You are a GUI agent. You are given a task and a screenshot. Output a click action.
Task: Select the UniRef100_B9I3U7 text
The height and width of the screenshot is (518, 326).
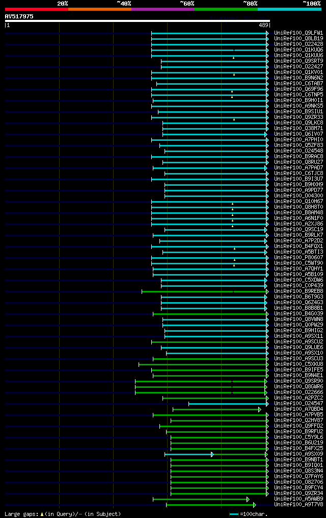tap(298, 179)
